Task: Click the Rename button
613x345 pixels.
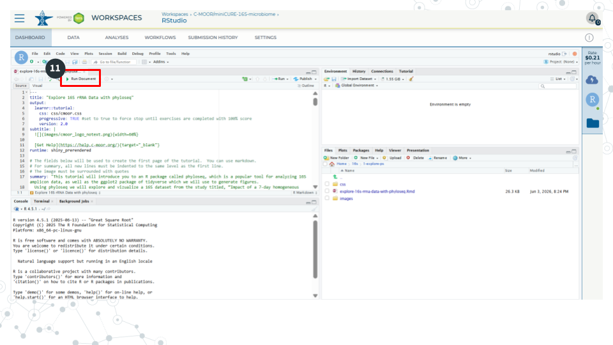Action: click(x=437, y=158)
